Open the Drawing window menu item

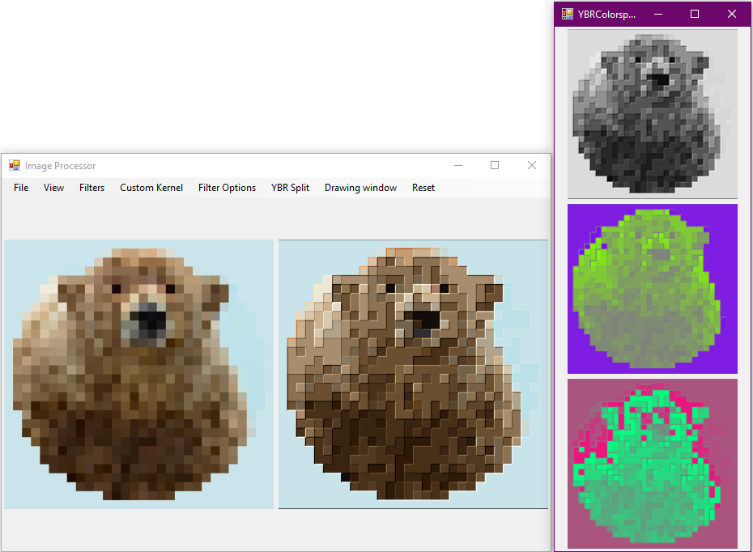click(x=360, y=188)
